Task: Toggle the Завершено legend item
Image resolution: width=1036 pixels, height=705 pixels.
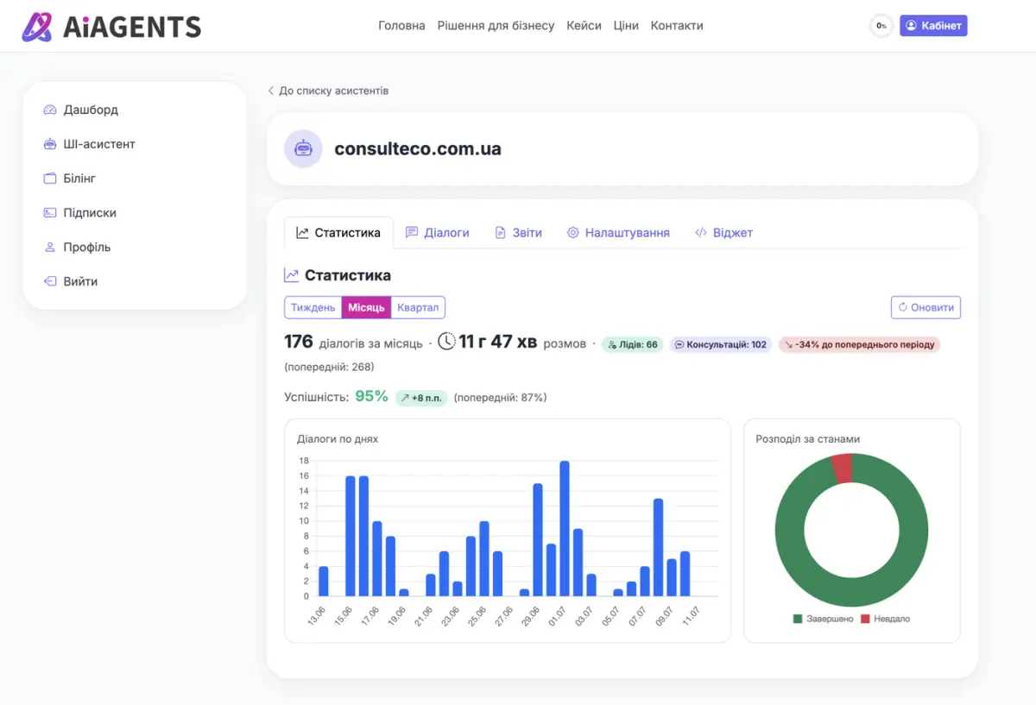Action: click(x=823, y=619)
